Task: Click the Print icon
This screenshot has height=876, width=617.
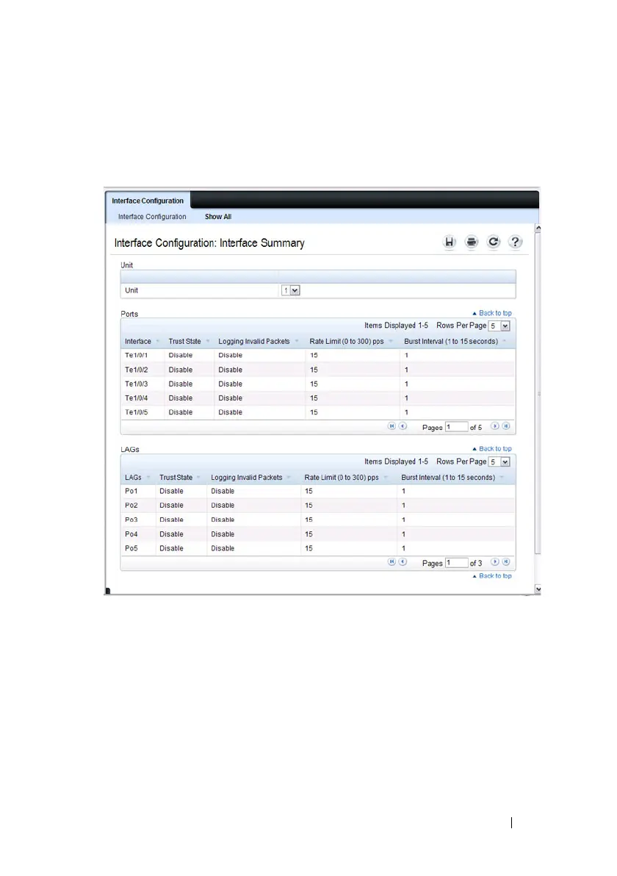Action: [472, 243]
